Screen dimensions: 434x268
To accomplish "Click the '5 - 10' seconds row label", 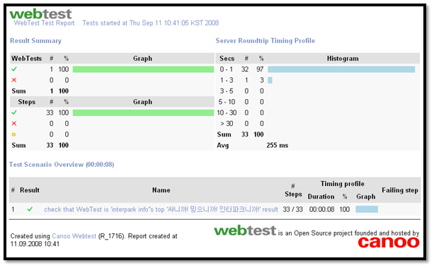I will point(227,102).
